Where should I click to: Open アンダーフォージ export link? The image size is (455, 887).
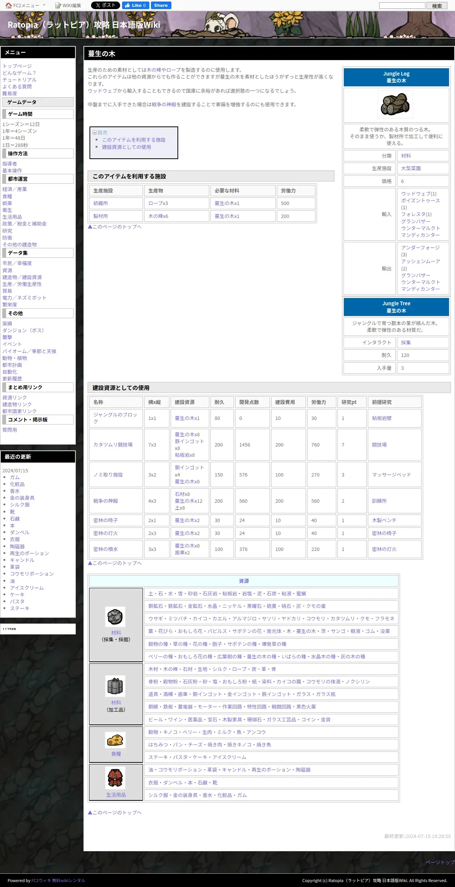420,248
